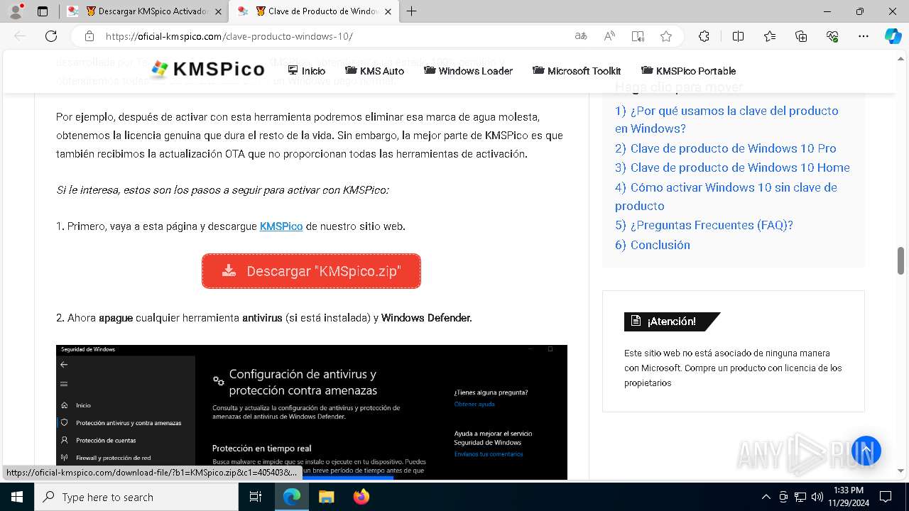Open KMSPico Portable menu item
Screen dimensions: 909x511
pyautogui.click(x=688, y=70)
